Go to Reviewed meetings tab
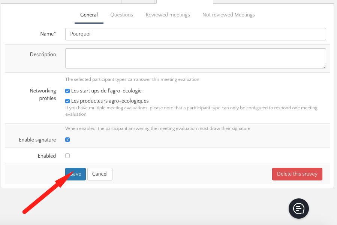Viewport: 337px width, 225px height. click(x=168, y=15)
